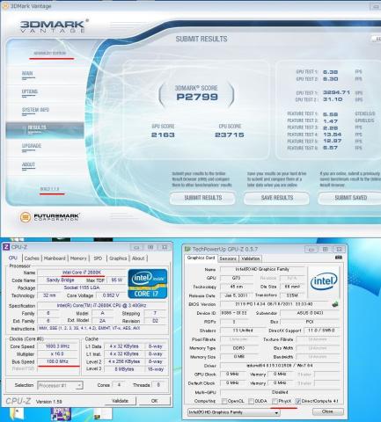This screenshot has width=381, height=422.
Task: Toggle the CUDA checkbox in GPU-Z
Action: [x=251, y=401]
